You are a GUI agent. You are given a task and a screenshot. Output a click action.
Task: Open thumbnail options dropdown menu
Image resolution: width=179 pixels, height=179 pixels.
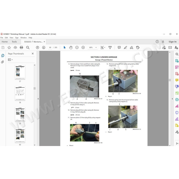click(x=10, y=60)
